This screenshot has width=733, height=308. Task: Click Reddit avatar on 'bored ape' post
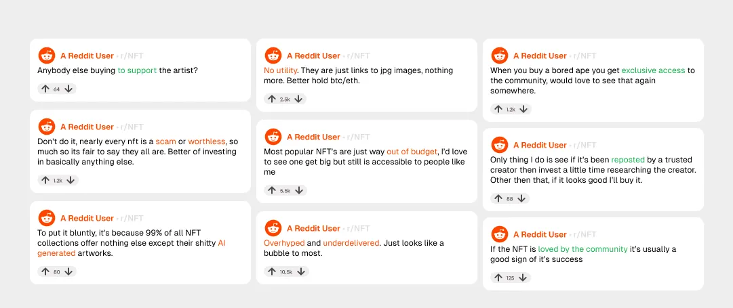tap(500, 56)
